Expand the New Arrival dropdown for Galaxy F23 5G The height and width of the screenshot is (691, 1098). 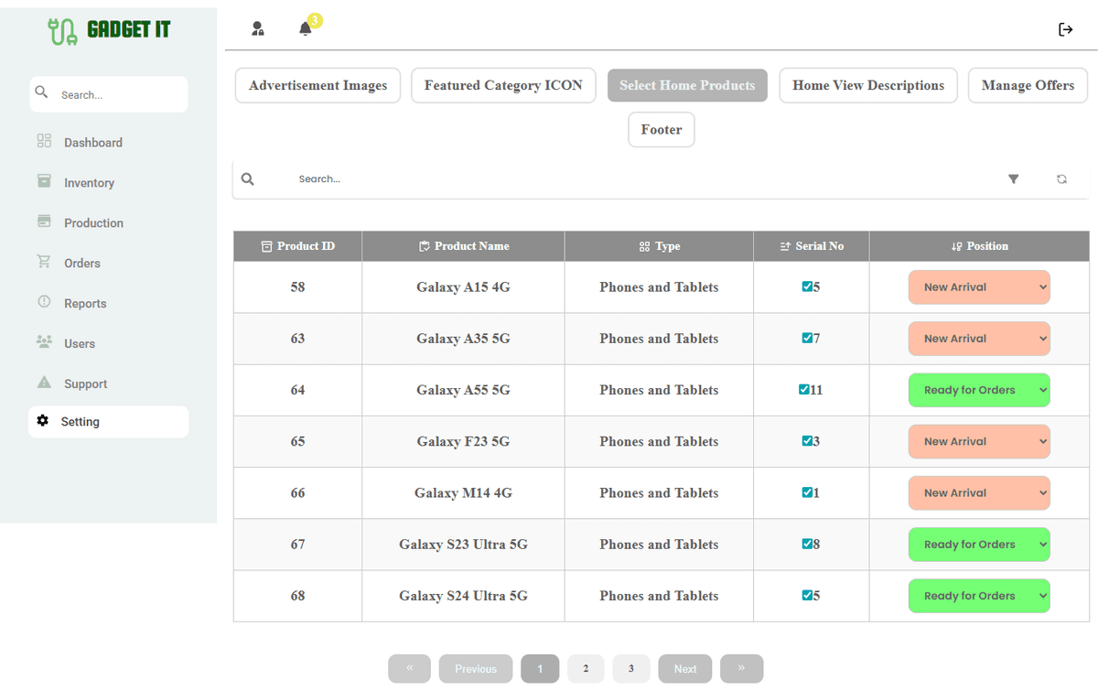pyautogui.click(x=979, y=441)
